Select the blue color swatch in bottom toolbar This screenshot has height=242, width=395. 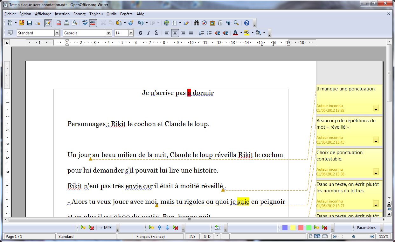(x=285, y=228)
